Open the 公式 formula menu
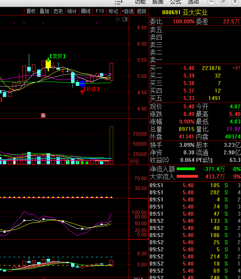 point(176,2)
